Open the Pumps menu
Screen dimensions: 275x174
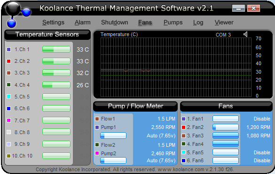pos(173,23)
